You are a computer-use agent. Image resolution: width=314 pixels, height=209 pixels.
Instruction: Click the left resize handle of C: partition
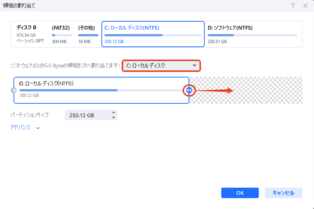click(x=14, y=90)
